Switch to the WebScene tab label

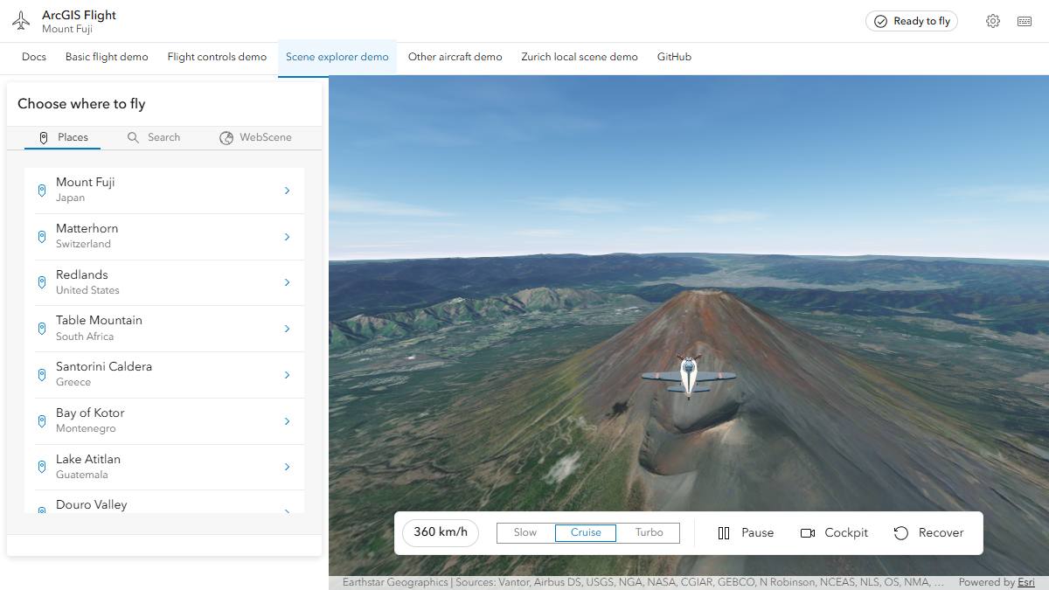tap(266, 137)
